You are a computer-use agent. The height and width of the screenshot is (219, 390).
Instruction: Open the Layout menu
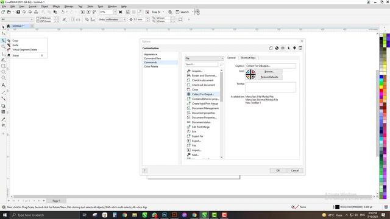point(32,7)
